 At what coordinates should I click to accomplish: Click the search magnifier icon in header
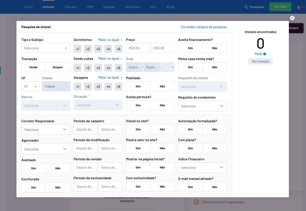tap(246, 7)
